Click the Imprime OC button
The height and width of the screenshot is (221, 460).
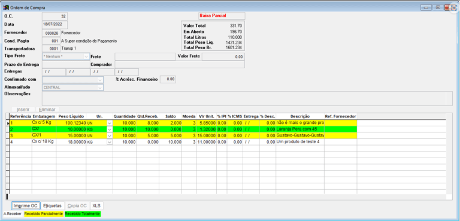click(26, 206)
